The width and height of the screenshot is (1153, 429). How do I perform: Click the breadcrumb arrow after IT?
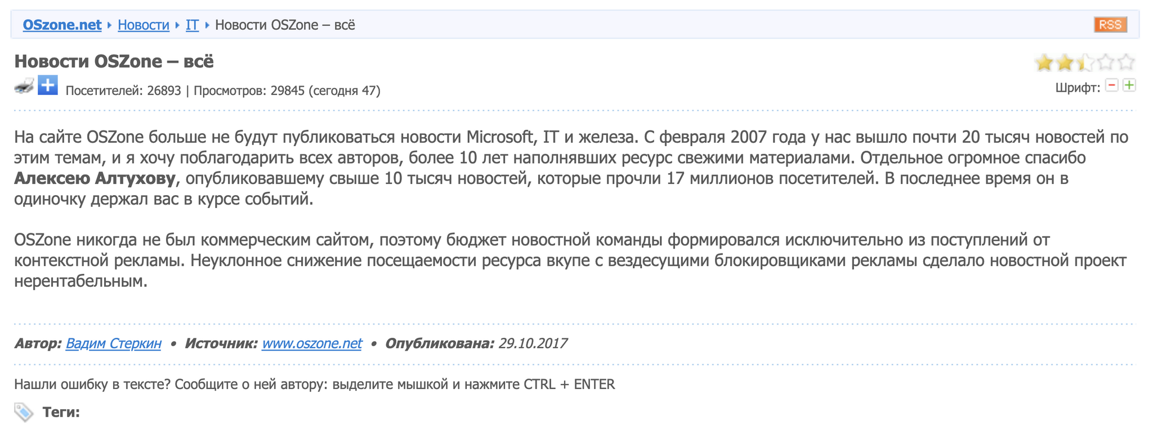tap(207, 25)
